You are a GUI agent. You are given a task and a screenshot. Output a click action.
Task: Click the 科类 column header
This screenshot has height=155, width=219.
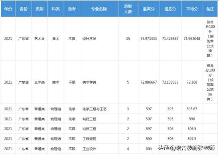pos(55,9)
